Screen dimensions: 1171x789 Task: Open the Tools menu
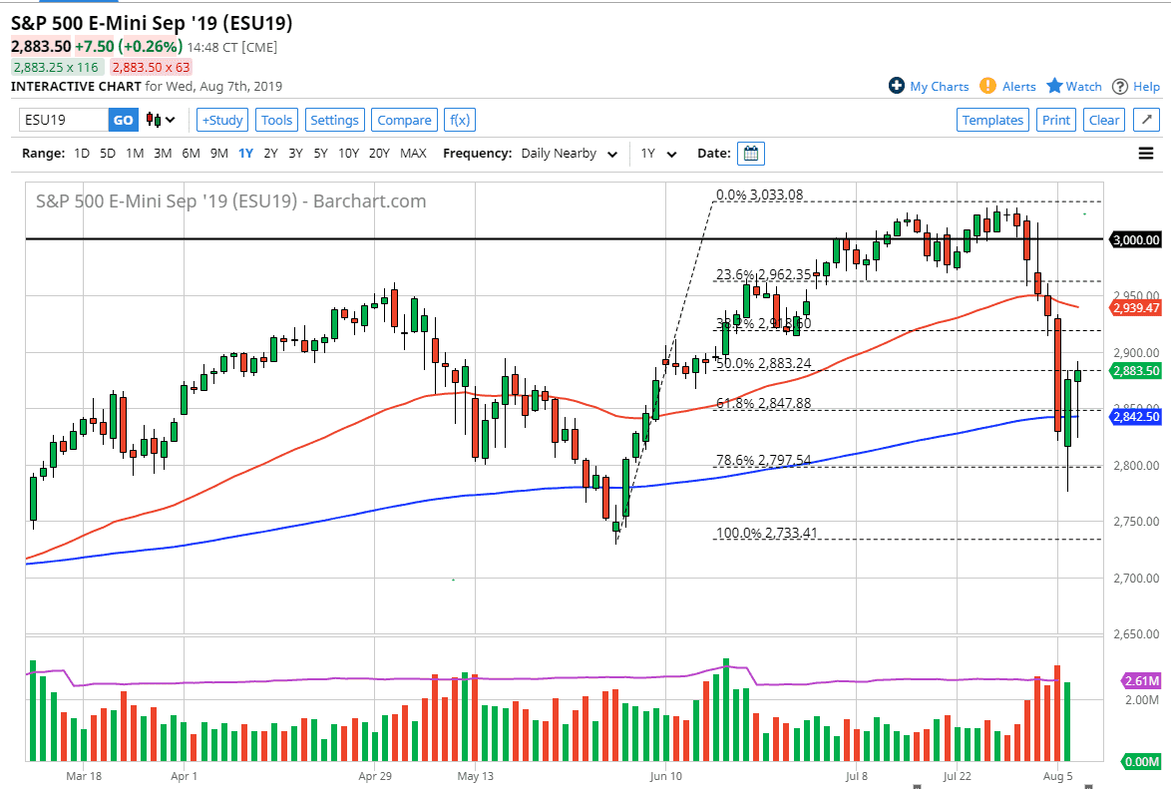(276, 119)
